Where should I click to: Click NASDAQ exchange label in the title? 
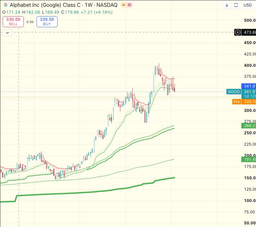click(107, 5)
